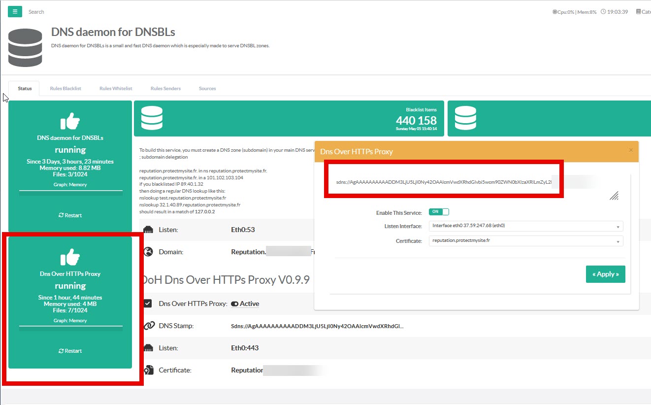
Task: Click the checkbox icon beside Dns Over HTTPs Proxy
Action: tap(148, 304)
